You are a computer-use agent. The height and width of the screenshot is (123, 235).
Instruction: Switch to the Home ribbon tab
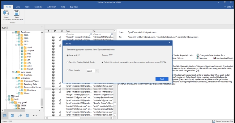(x=8, y=7)
